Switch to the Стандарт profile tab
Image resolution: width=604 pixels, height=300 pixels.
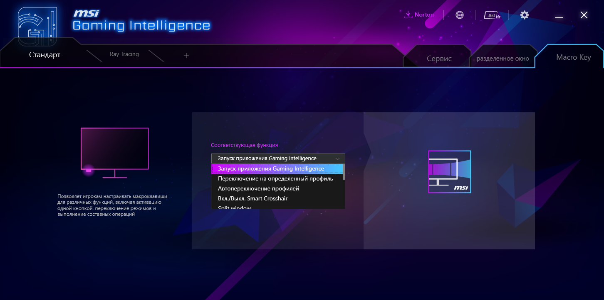click(x=45, y=55)
